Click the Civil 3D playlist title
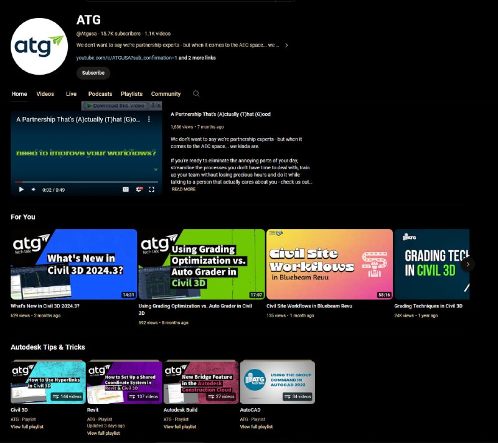This screenshot has height=443, width=498. [x=19, y=409]
